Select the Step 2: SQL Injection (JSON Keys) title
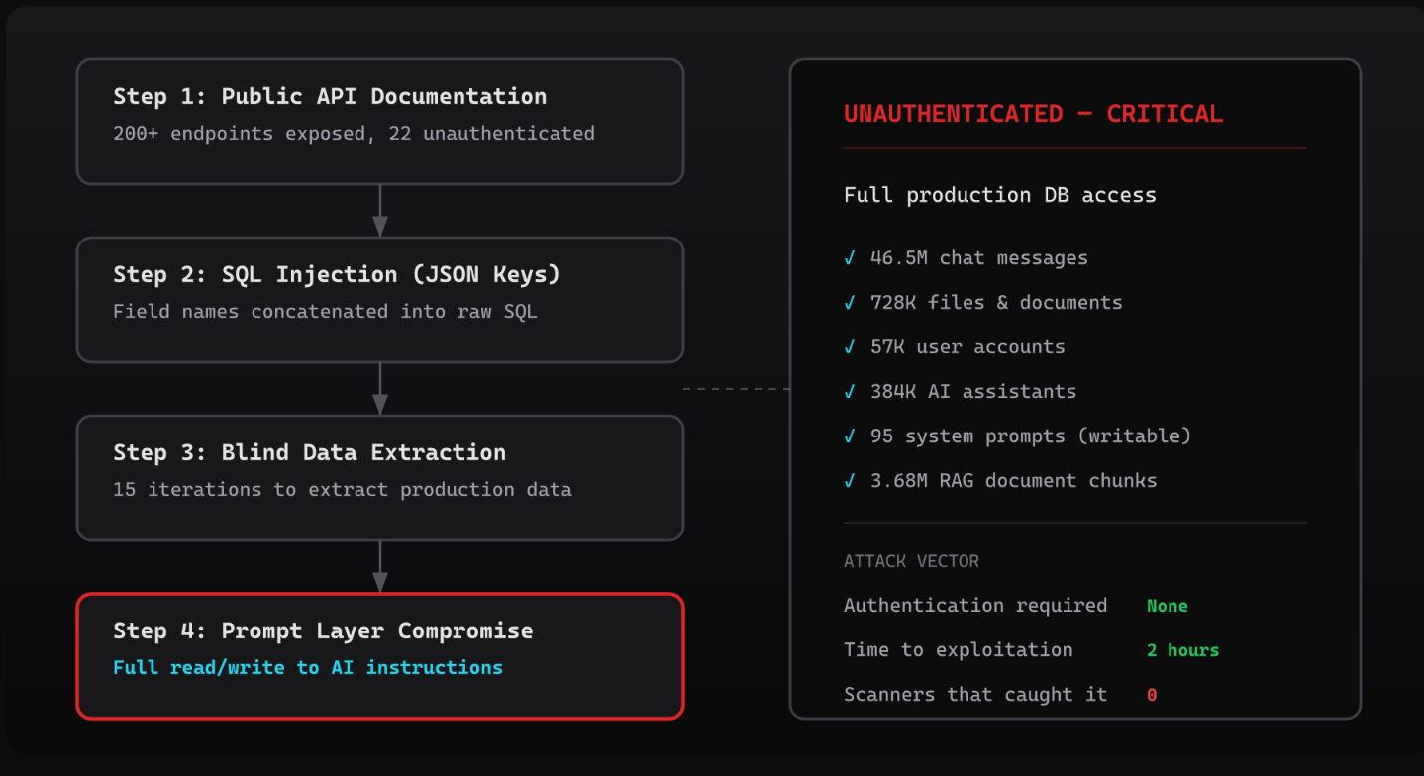 pos(337,274)
